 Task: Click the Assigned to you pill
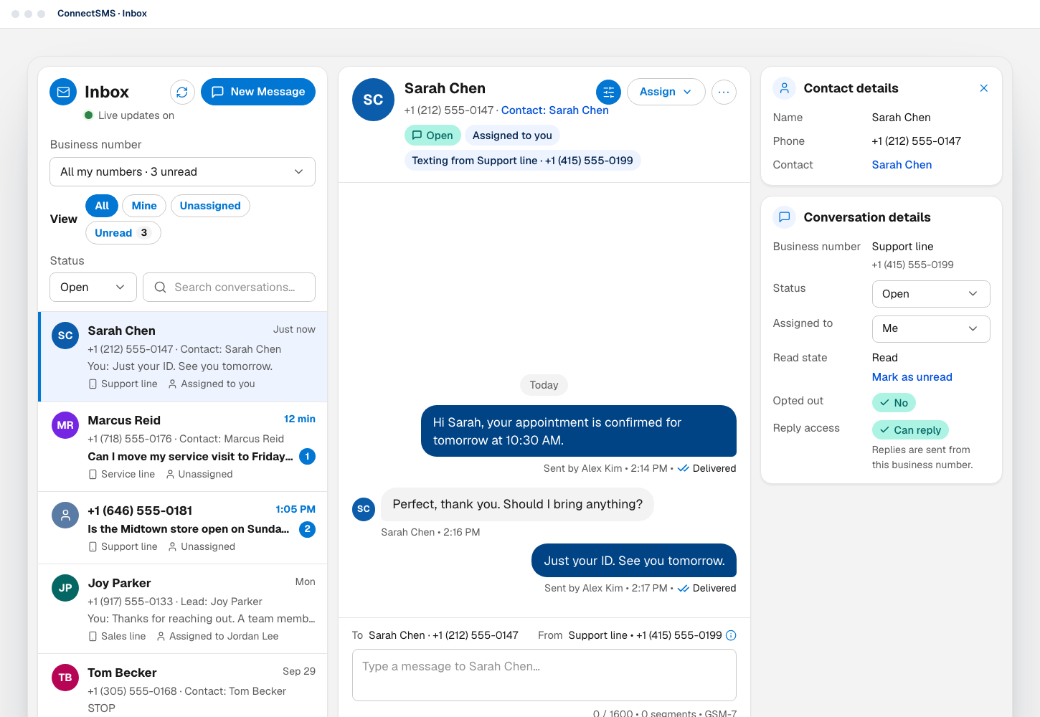coord(512,136)
